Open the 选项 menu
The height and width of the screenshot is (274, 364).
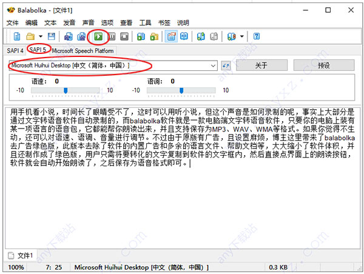[107, 23]
